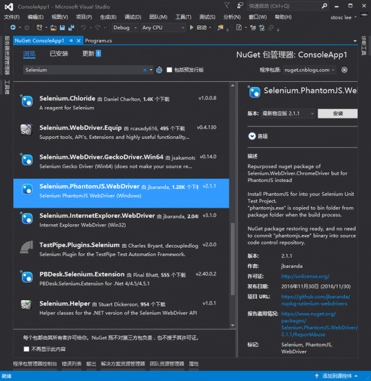Click the navigate backward toolbar icon

click(13, 28)
